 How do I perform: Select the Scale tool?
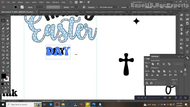pos(8,43)
